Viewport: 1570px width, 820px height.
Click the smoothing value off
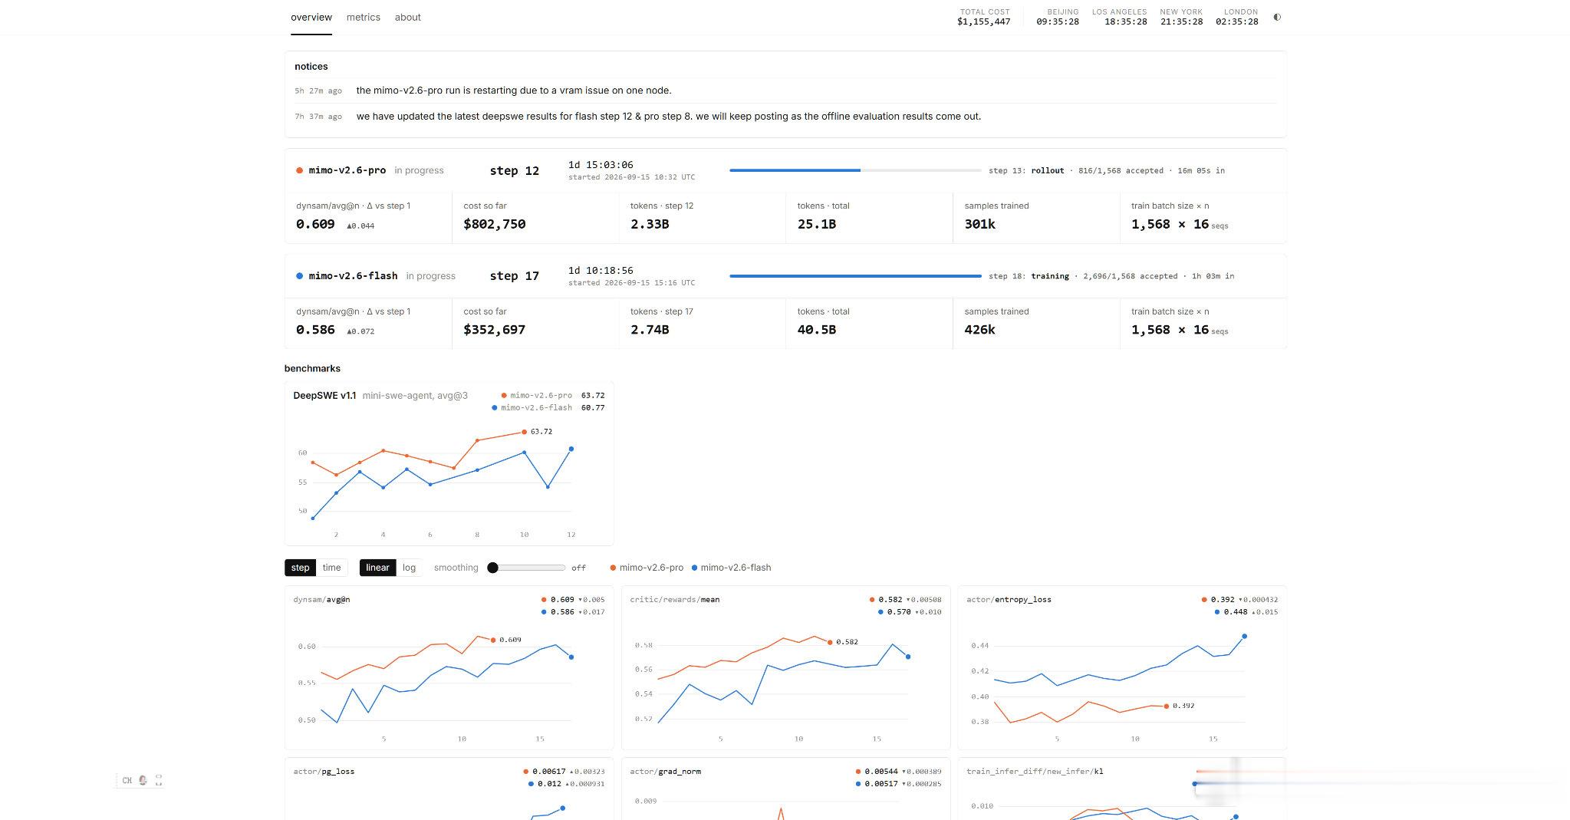578,568
